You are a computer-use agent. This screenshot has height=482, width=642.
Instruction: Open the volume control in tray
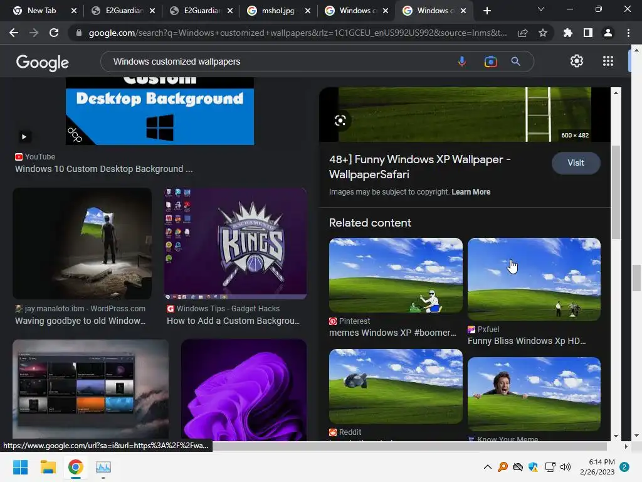[x=566, y=467]
